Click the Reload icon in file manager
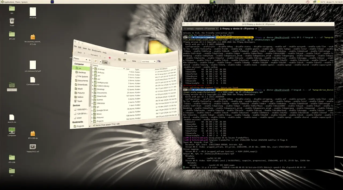 pyautogui.click(x=115, y=59)
